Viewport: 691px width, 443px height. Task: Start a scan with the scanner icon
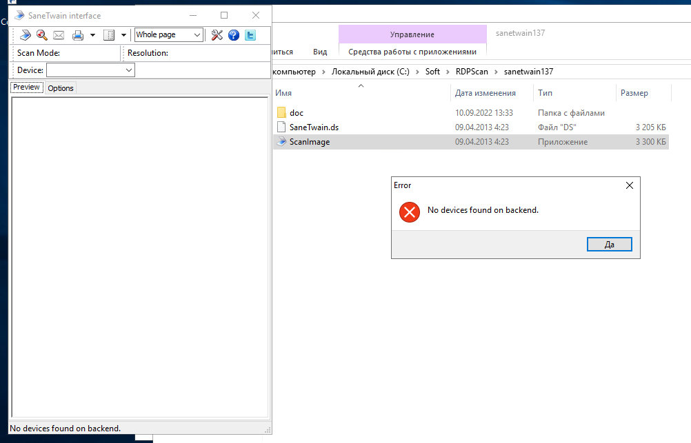[25, 34]
